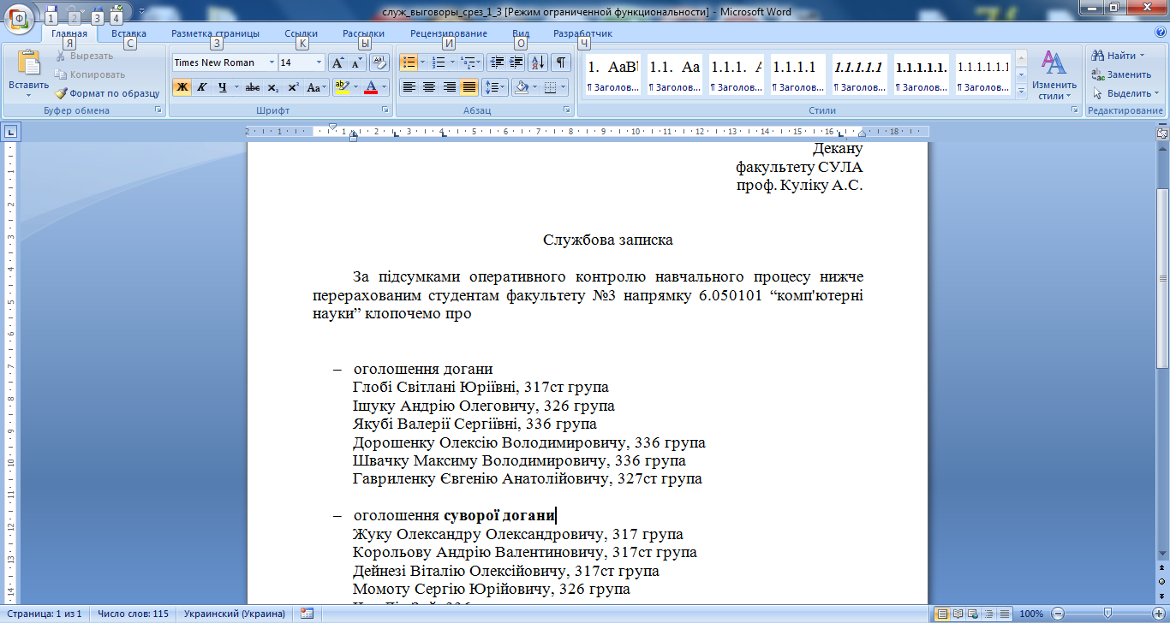
Task: Toggle subscript formatting
Action: click(272, 87)
